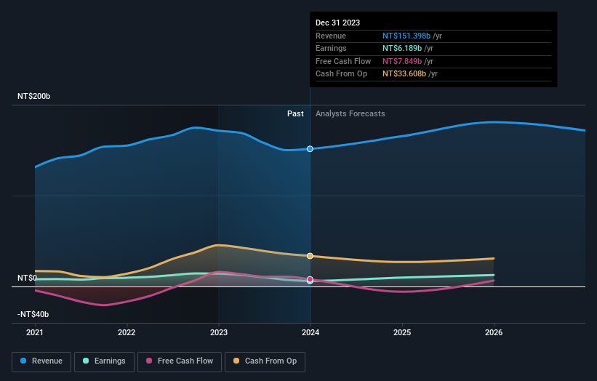Click the Earnings row label in tooltip
The image size is (597, 381).
pyautogui.click(x=331, y=48)
